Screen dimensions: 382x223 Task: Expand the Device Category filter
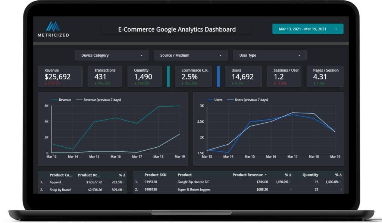coord(112,55)
